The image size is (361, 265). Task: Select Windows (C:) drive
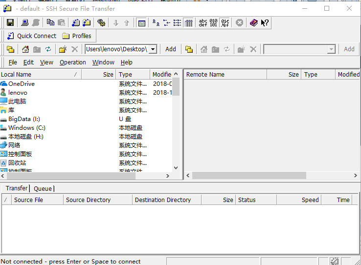(x=23, y=128)
